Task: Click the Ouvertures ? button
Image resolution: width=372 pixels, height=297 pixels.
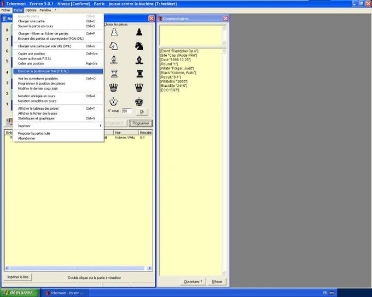Action: [x=193, y=282]
